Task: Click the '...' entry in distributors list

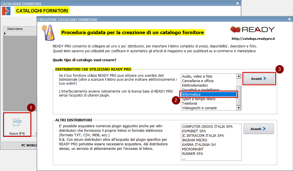Action: click(184, 158)
